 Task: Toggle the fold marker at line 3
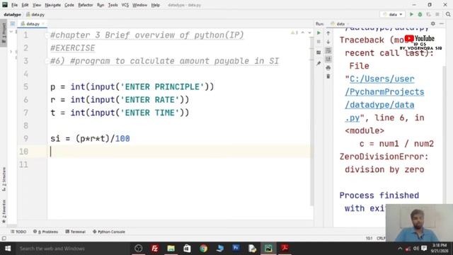[47, 61]
